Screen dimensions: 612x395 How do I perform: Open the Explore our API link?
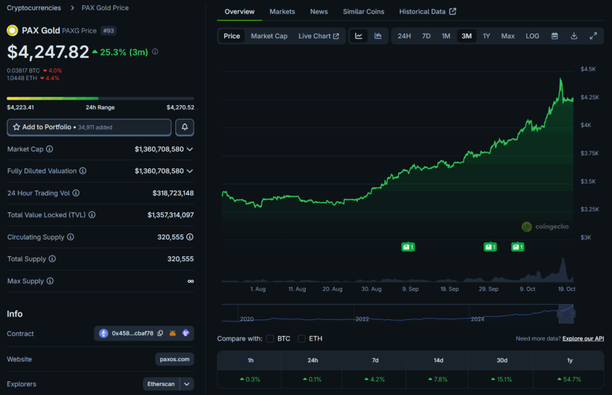click(583, 339)
